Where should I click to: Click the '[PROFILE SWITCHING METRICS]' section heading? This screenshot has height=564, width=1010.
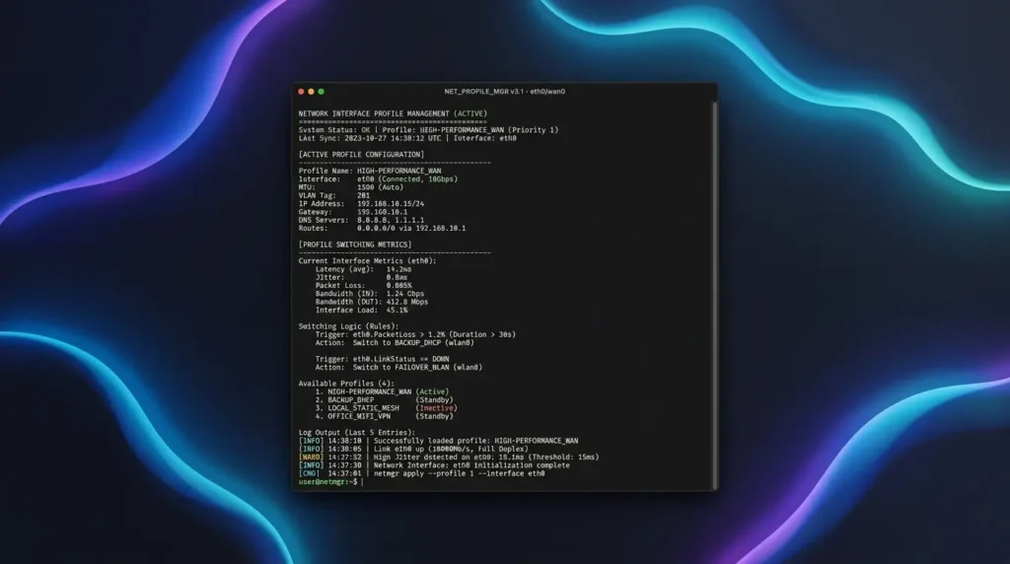point(355,245)
